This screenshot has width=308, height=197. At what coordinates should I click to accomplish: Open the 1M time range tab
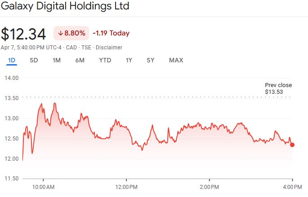57,60
